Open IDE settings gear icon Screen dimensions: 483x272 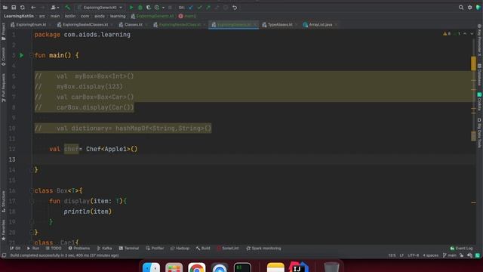[469, 8]
